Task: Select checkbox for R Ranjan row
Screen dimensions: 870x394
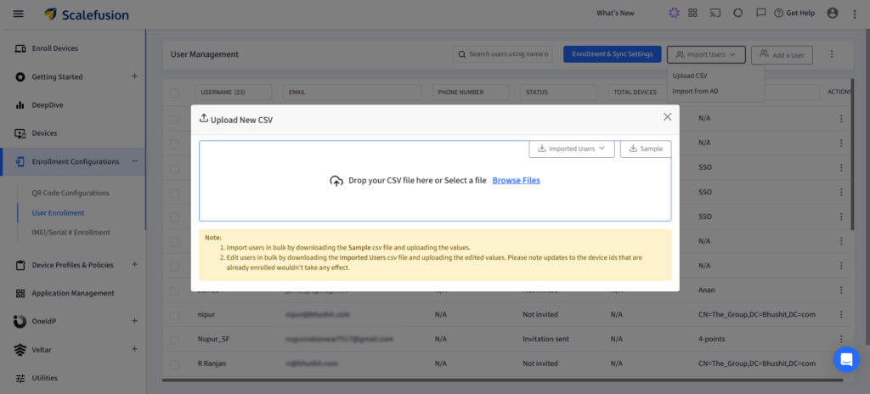Action: (174, 364)
